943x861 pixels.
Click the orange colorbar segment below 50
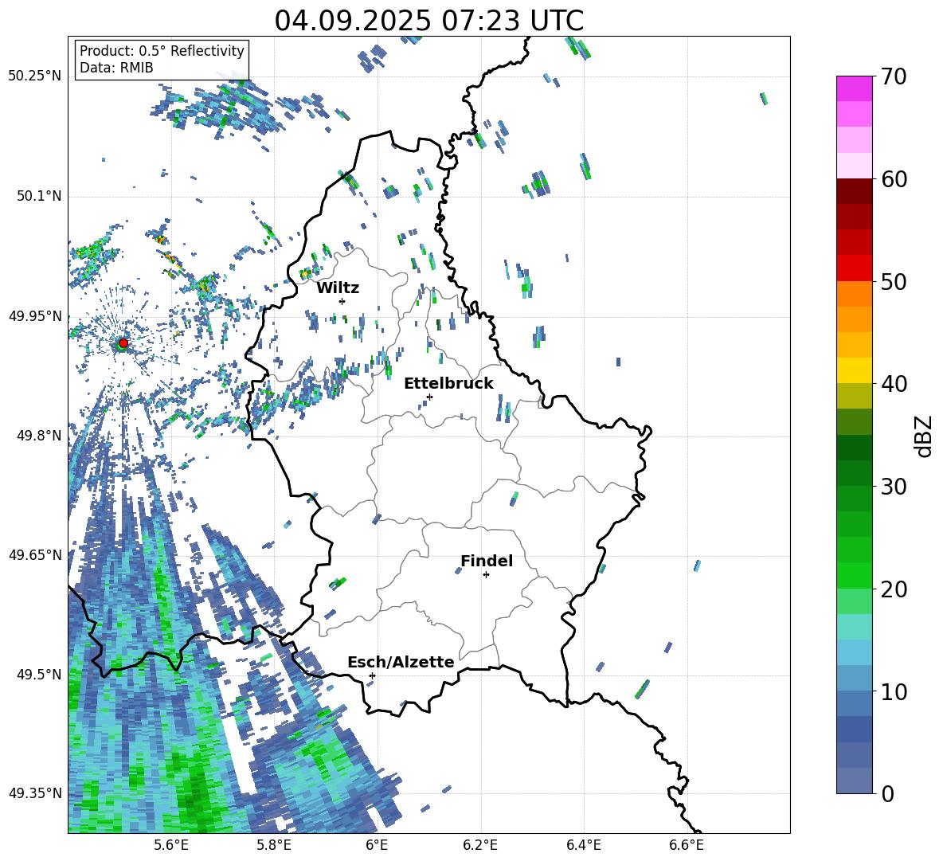[854, 294]
